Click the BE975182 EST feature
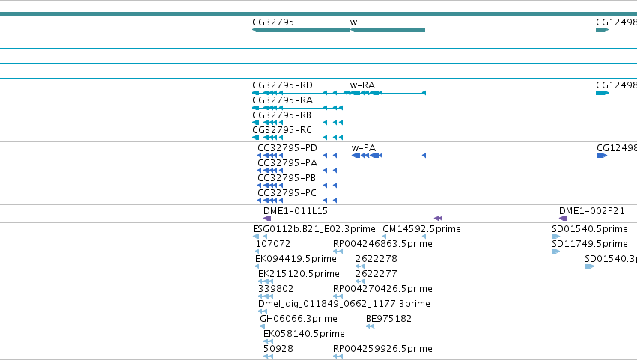637x360 pixels. point(370,326)
